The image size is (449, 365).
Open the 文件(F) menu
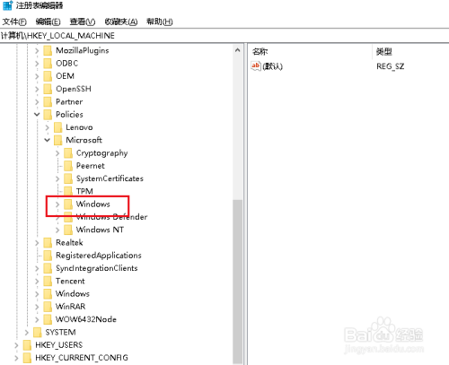point(14,22)
